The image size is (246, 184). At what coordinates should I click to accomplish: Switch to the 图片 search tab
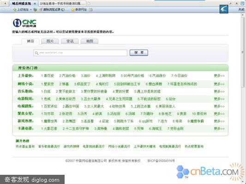tap(50, 41)
